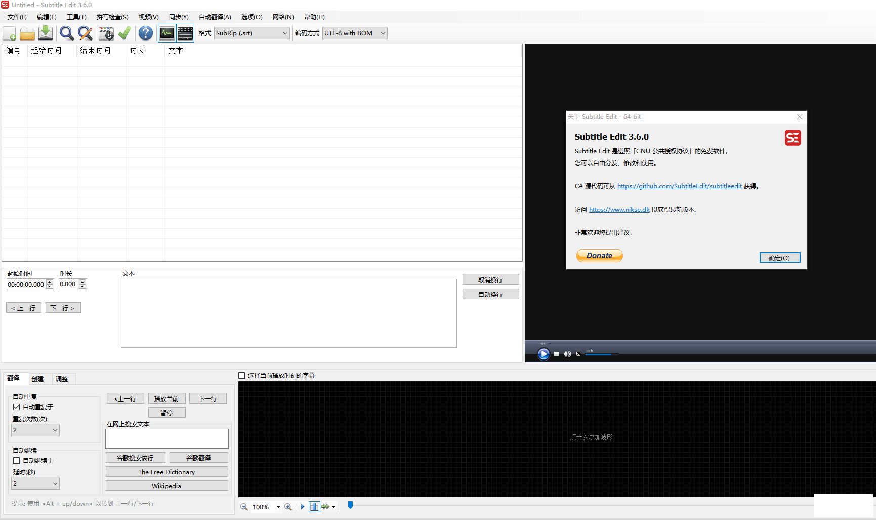Click the Donate button

(x=600, y=256)
